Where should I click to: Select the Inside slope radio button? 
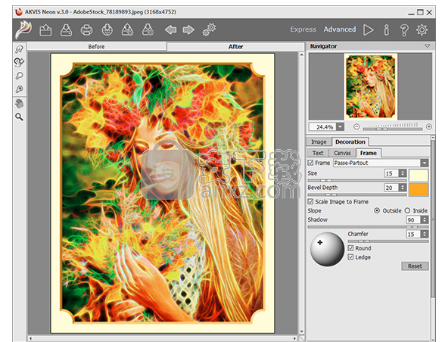point(407,210)
